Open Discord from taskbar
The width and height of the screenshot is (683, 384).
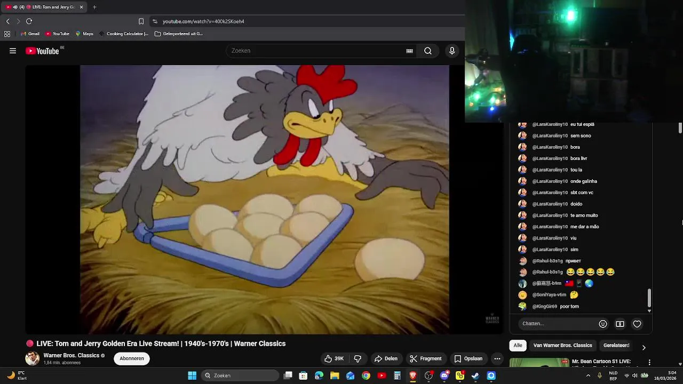tap(444, 375)
